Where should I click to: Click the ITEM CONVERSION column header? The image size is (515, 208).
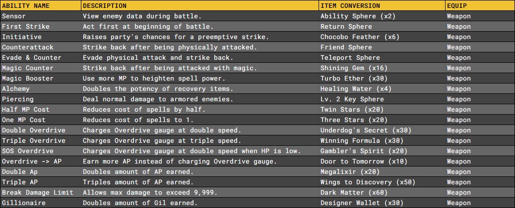click(x=350, y=5)
